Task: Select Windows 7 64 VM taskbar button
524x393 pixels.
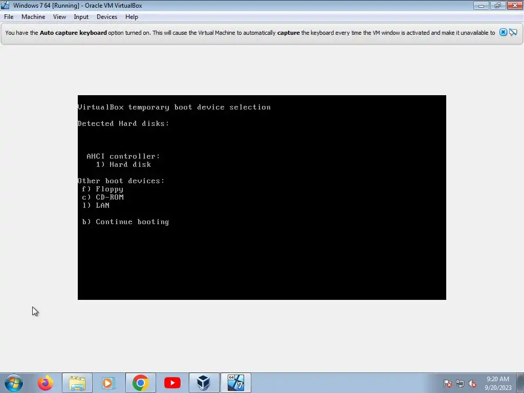Action: tap(235, 383)
